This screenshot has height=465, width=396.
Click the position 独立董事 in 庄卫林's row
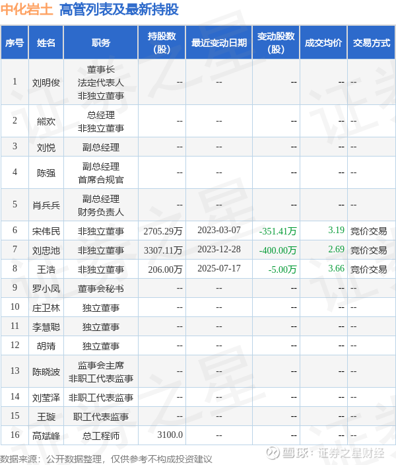click(x=101, y=308)
